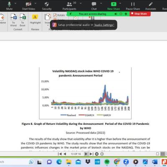167x167 pixels.
Task: Open the Participants panel
Action: (69, 5)
